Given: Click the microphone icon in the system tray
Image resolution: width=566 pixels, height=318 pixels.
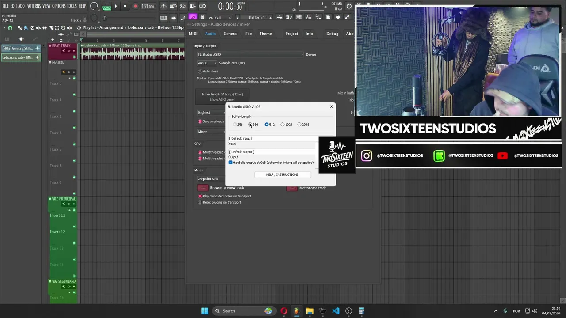Looking at the screenshot, I should [x=505, y=311].
